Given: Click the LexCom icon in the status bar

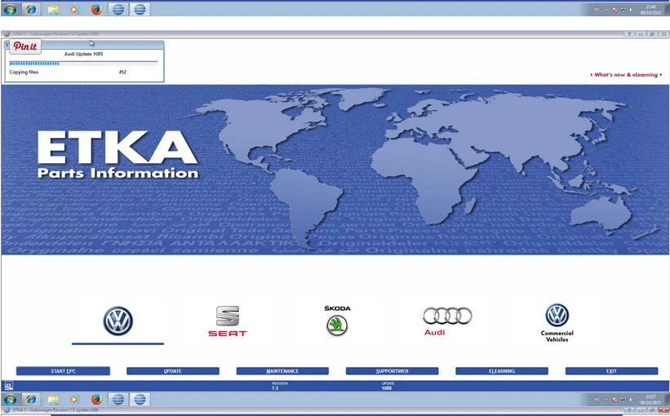Looking at the screenshot, I should (8, 386).
